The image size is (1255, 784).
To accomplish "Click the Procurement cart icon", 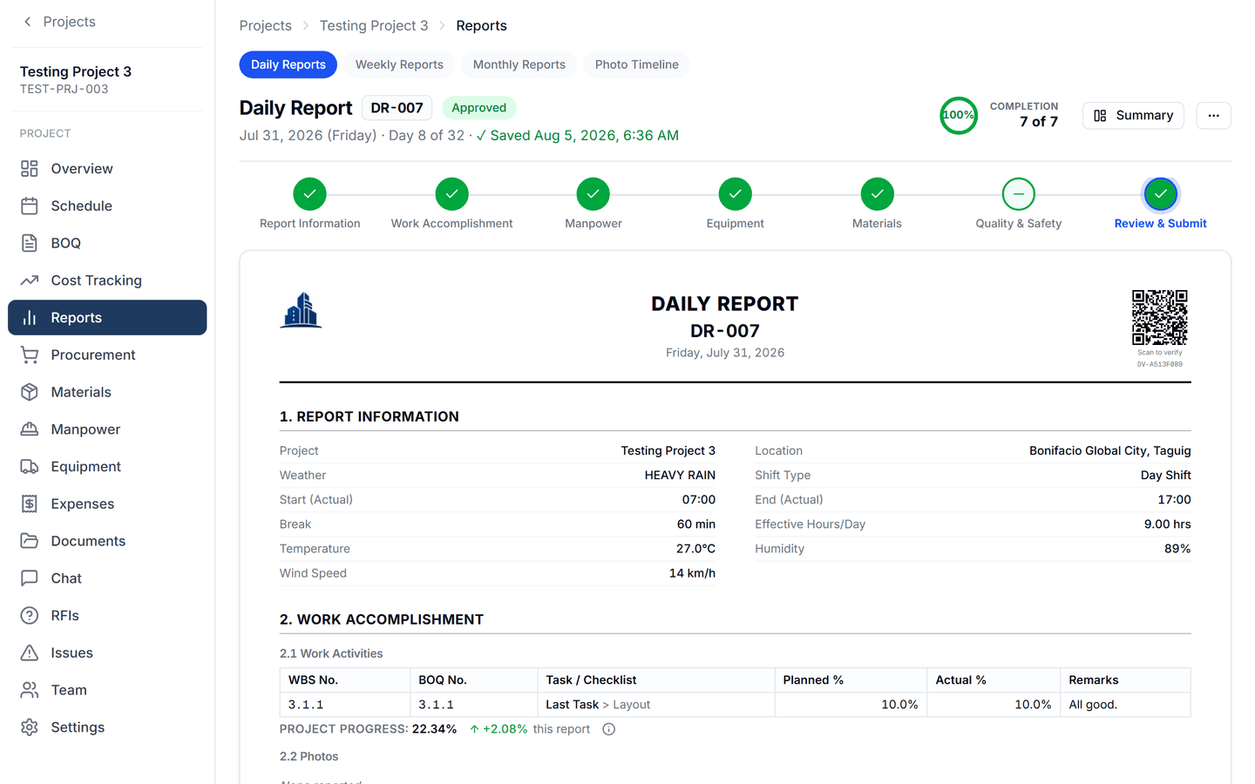I will click(30, 355).
